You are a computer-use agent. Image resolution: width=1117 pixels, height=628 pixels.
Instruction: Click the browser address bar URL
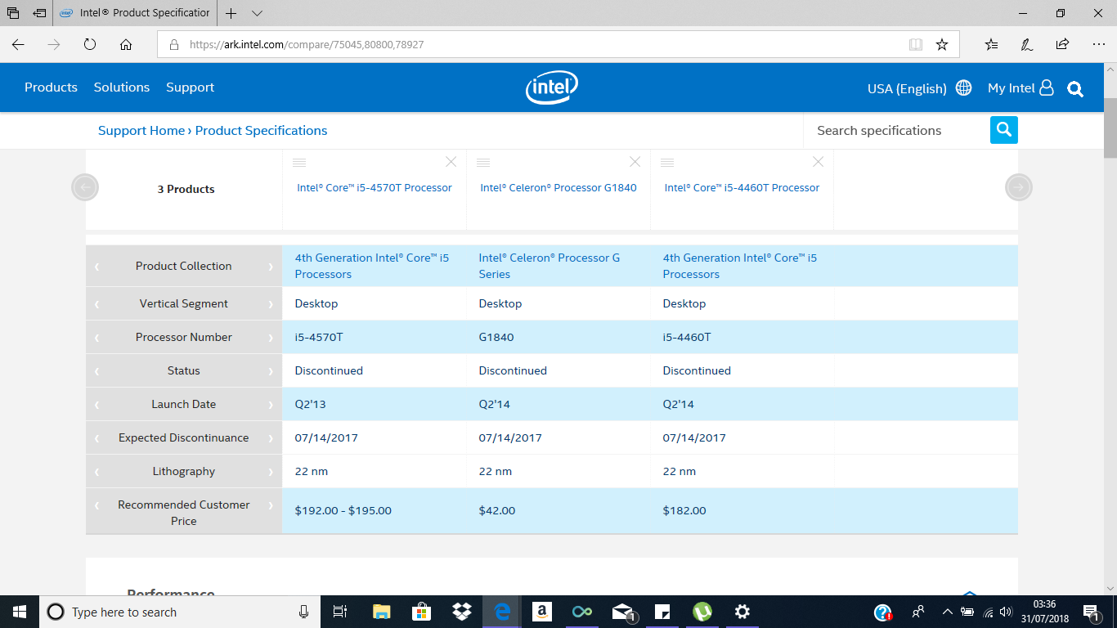(x=307, y=45)
